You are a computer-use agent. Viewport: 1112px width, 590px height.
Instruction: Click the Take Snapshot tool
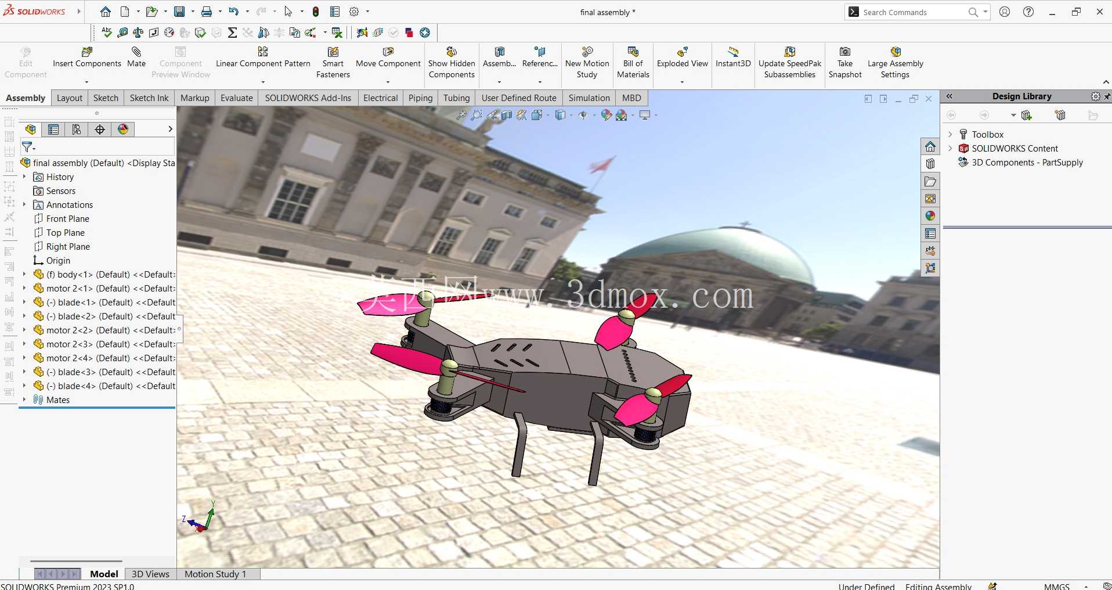pyautogui.click(x=845, y=62)
